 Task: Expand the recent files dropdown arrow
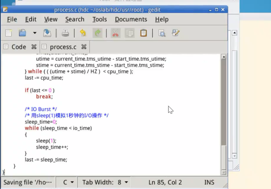pos(35,33)
